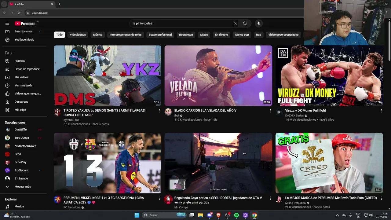391x220 pixels.
Task: Open more options for Regalando Cayo perico video
Action: tap(270, 198)
